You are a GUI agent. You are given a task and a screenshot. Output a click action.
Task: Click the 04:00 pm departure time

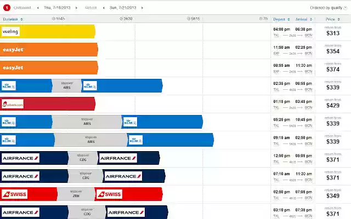[281, 29]
